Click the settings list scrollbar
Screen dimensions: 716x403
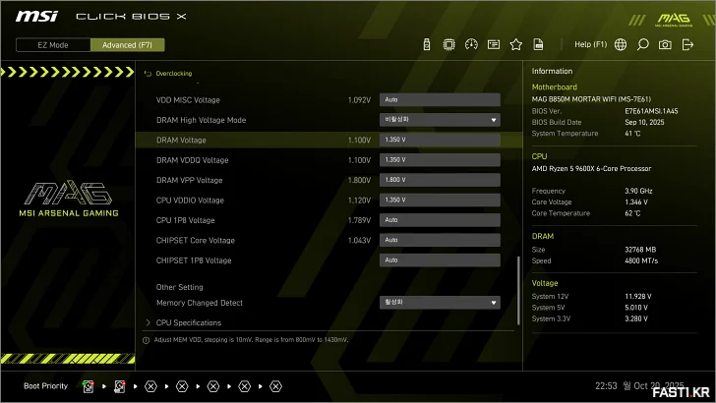click(x=518, y=290)
